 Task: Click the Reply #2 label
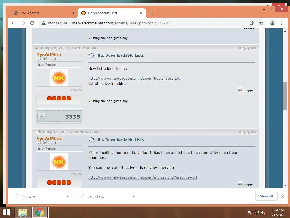click(248, 132)
